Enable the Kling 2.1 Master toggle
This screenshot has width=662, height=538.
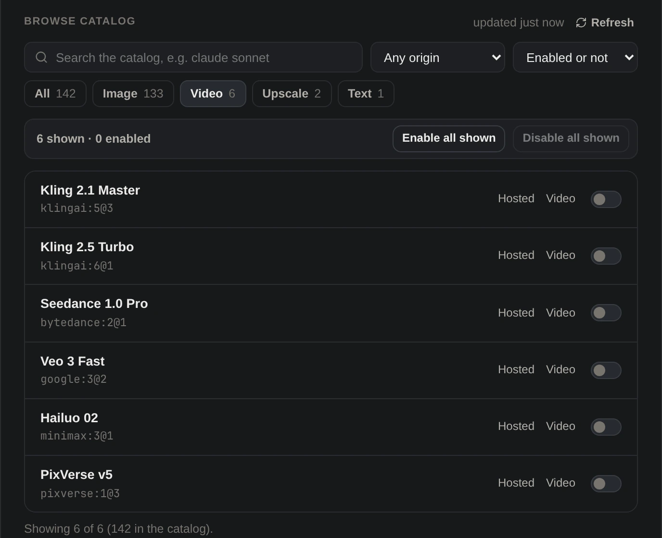(x=606, y=199)
